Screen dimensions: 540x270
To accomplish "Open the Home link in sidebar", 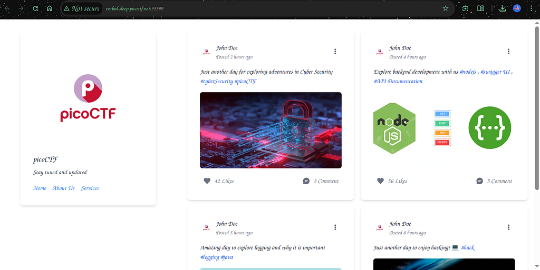I will click(x=40, y=188).
